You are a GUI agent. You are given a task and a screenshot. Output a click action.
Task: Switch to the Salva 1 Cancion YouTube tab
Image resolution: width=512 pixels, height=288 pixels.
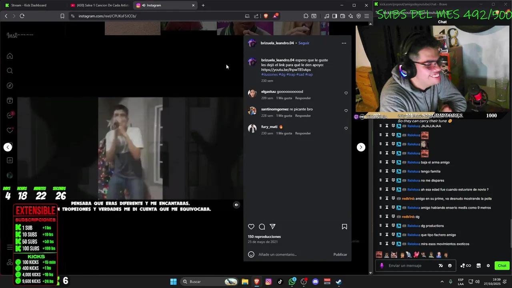pos(99,5)
